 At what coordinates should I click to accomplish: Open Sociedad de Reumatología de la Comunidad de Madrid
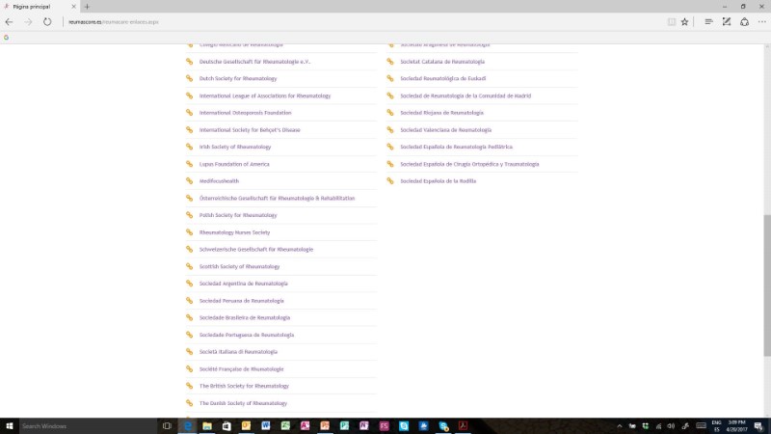point(465,95)
